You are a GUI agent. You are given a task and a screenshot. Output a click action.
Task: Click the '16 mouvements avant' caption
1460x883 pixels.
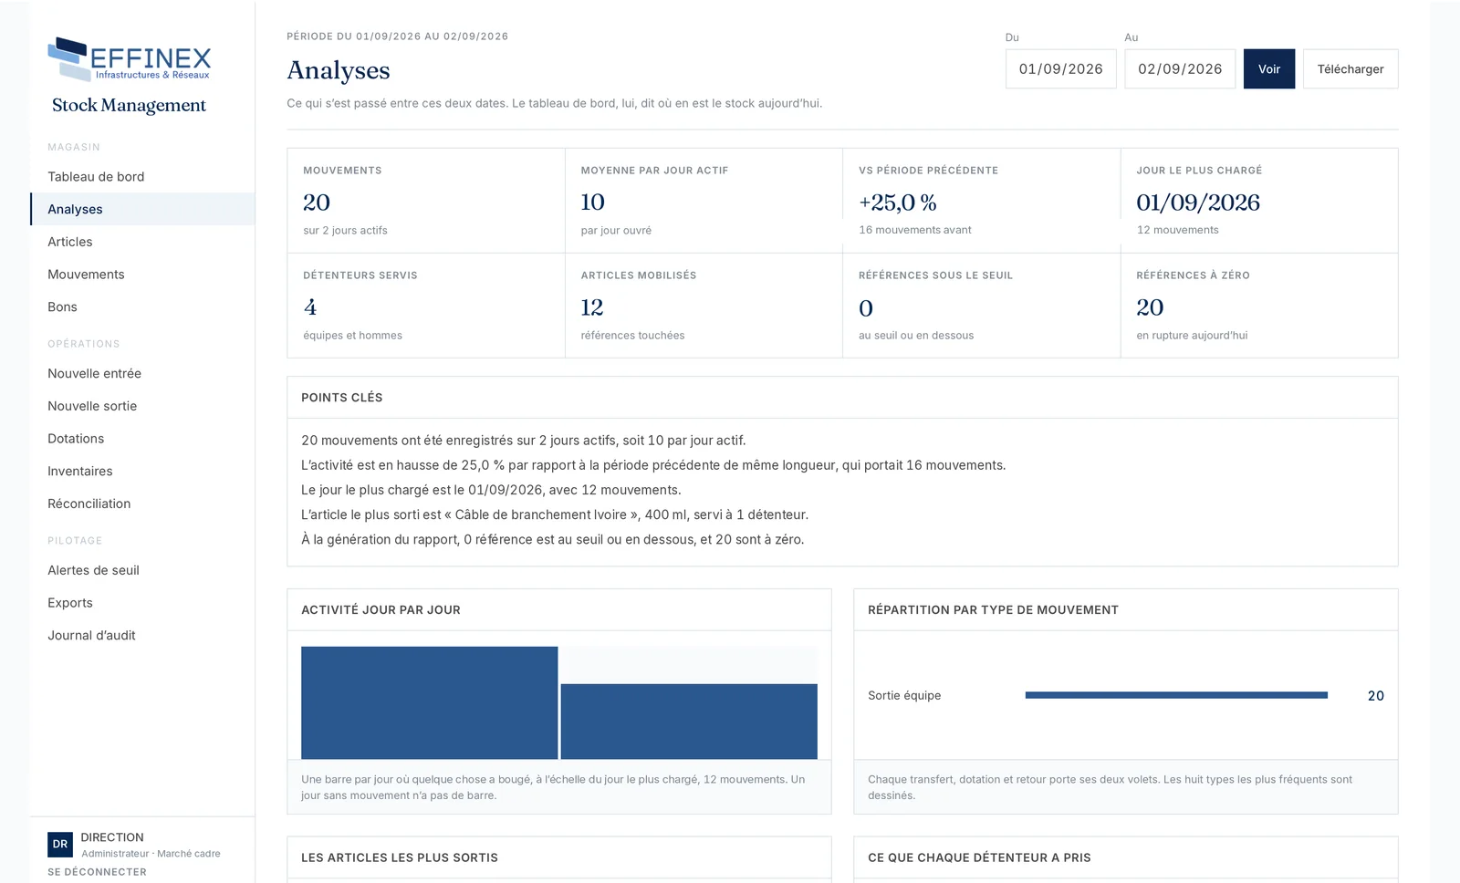click(915, 230)
